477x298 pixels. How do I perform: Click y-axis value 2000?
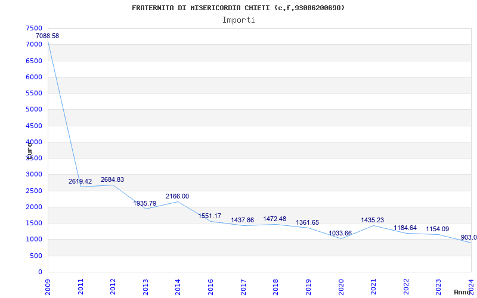coord(34,207)
